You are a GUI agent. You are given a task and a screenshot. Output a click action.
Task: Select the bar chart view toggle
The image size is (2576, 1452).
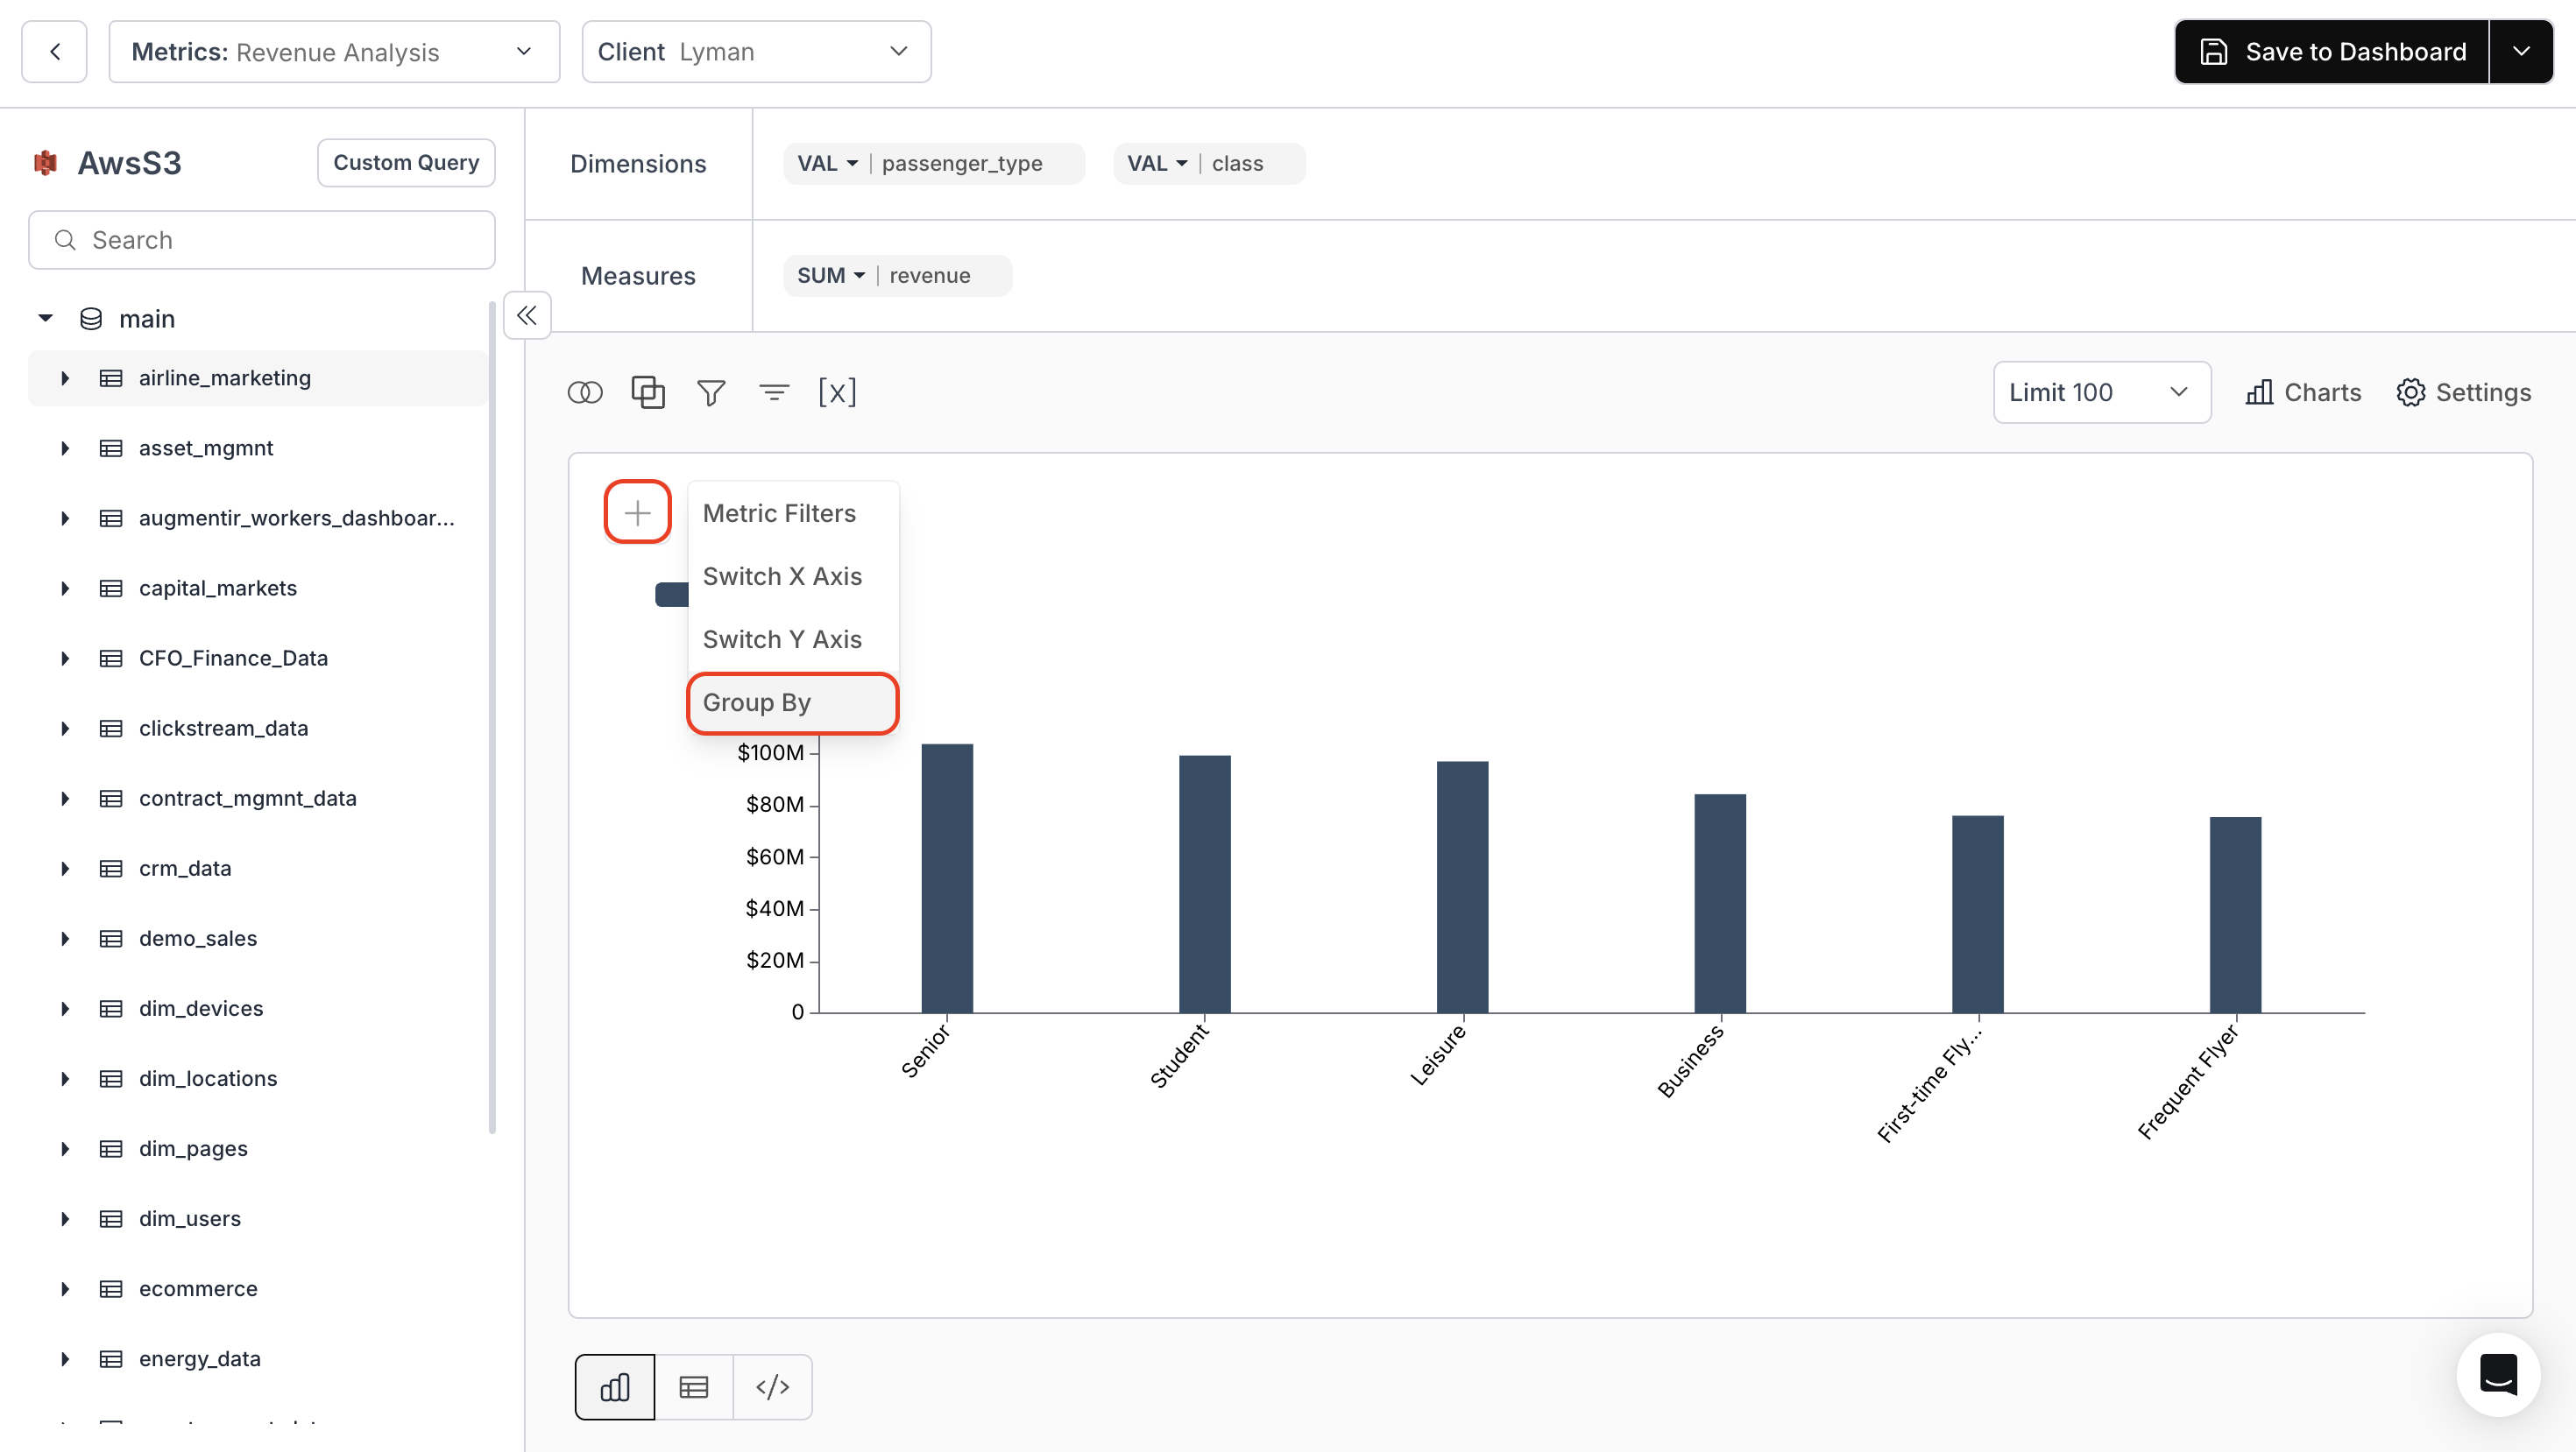(x=614, y=1386)
